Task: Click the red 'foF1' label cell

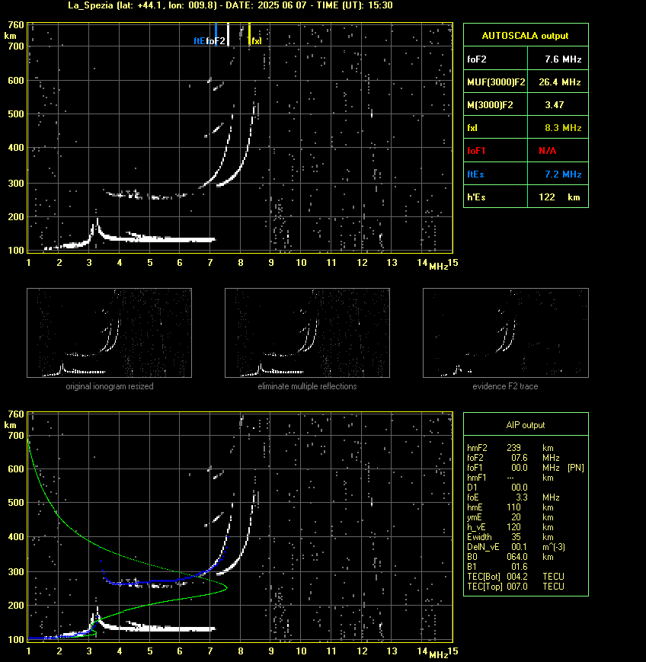Action: pyautogui.click(x=496, y=151)
